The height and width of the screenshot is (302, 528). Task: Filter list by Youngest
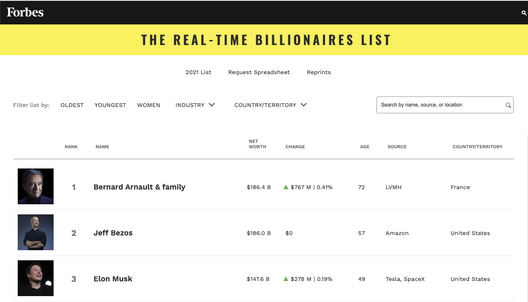coord(110,105)
